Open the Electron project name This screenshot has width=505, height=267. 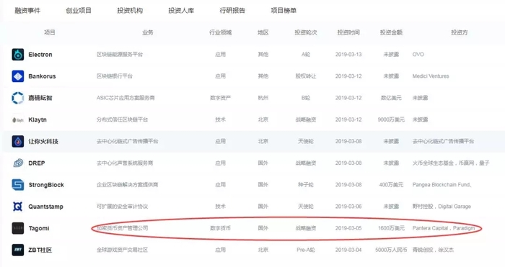40,55
